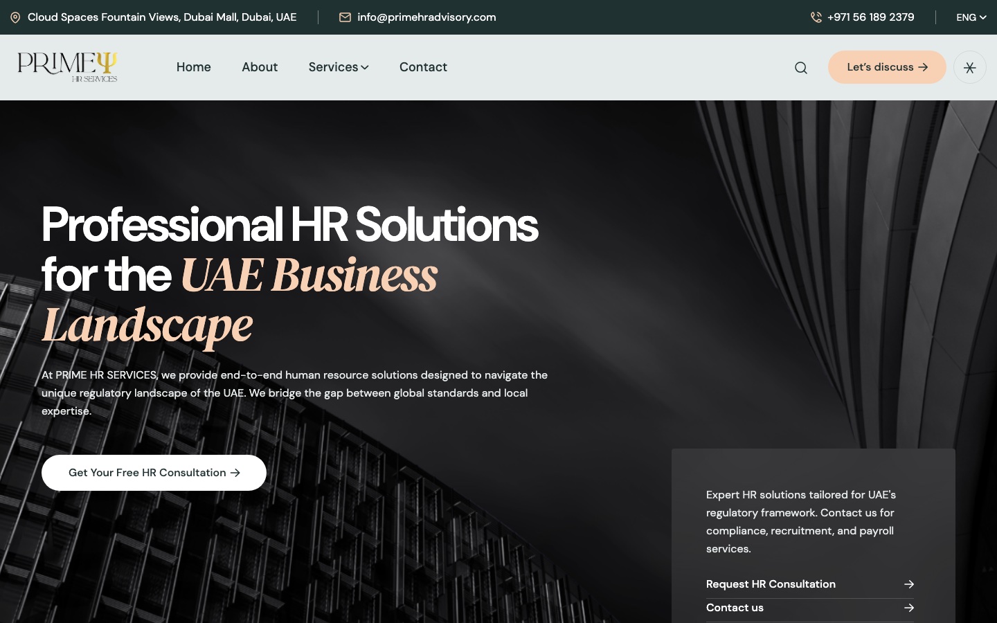Click the phone handset icon
Screen dimensions: 997x623
[x=816, y=17]
